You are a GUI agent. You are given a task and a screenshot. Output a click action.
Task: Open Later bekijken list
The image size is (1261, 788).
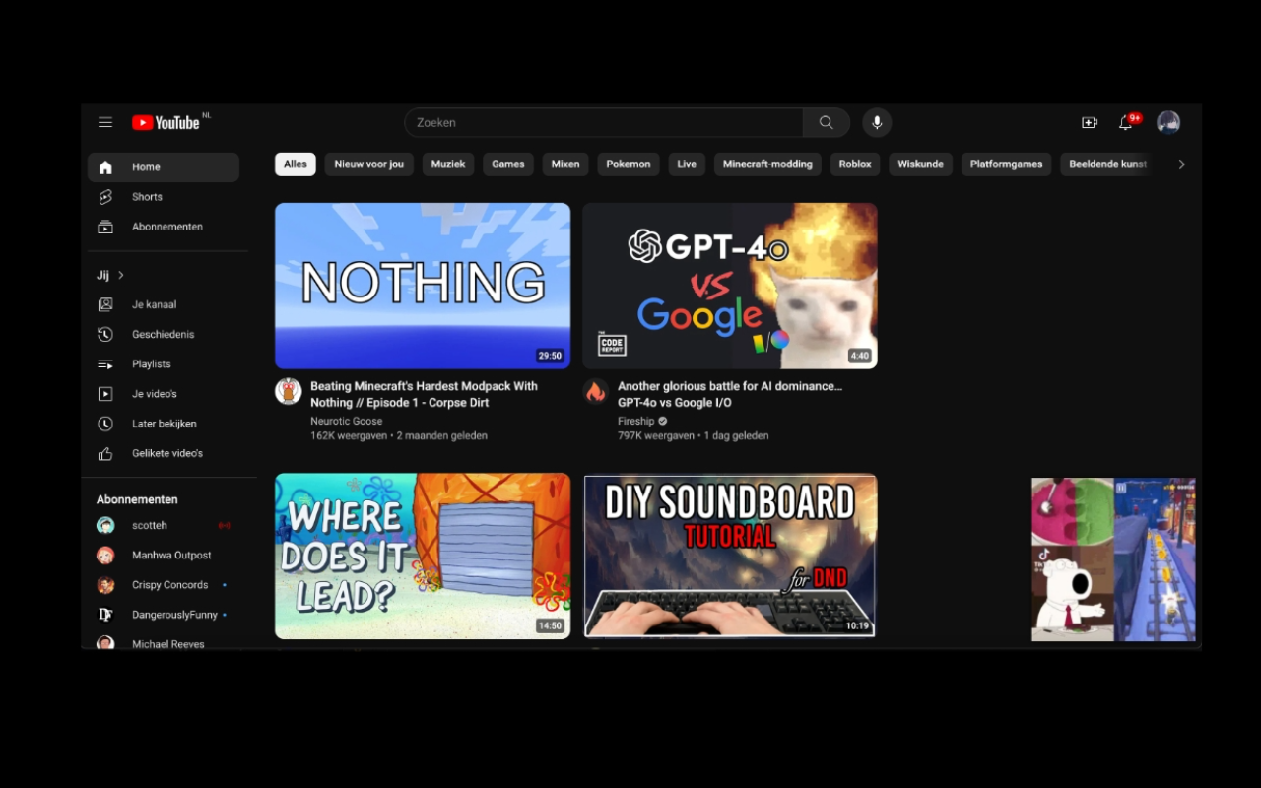pos(164,424)
